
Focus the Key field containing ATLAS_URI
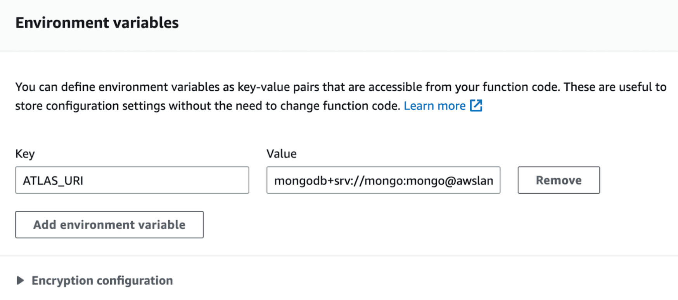(132, 180)
